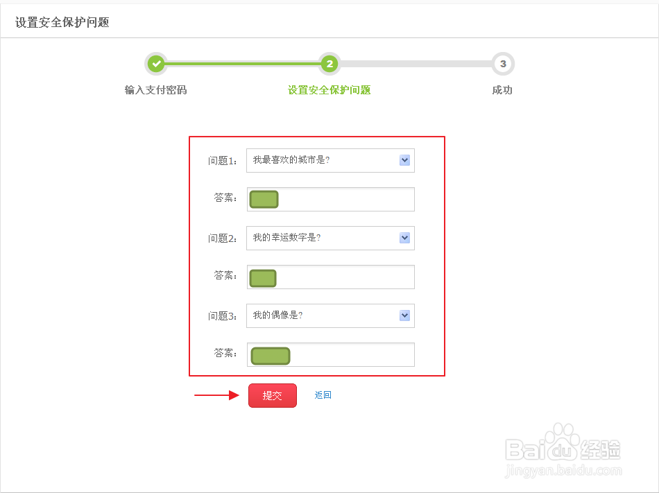
Task: Open the 问题1 dropdown arrow
Action: point(404,160)
